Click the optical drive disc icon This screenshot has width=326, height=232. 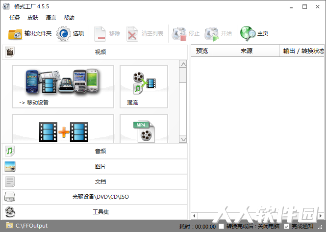click(10, 197)
